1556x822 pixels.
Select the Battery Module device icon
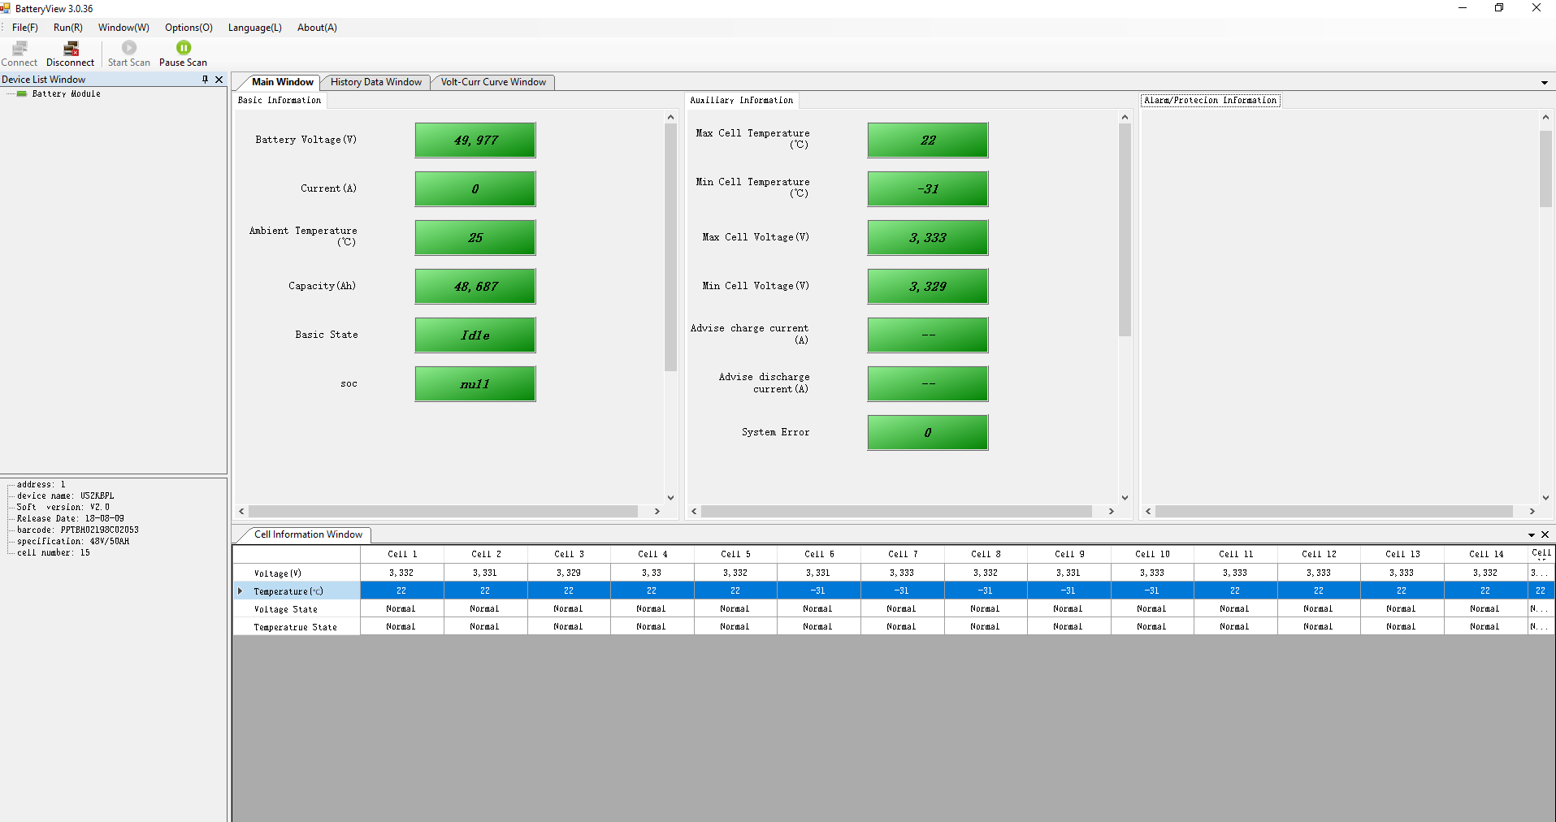[22, 94]
